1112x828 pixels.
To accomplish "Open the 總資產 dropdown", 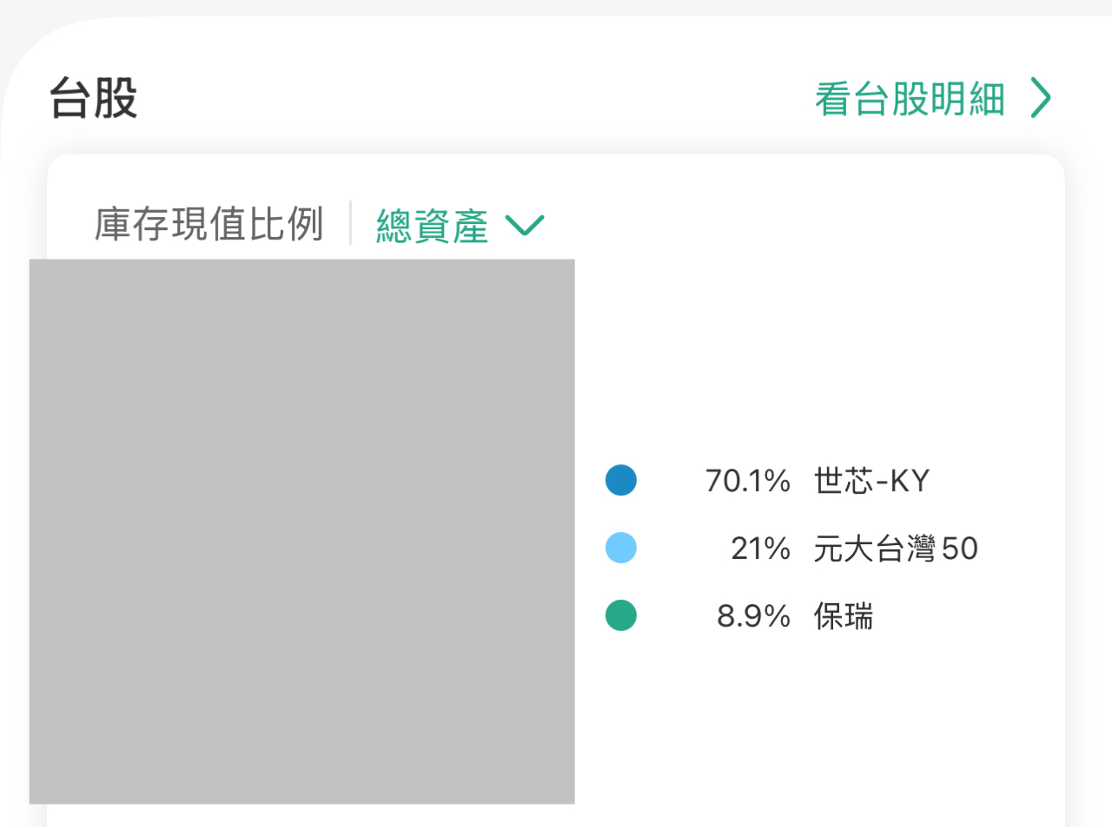I will click(432, 226).
